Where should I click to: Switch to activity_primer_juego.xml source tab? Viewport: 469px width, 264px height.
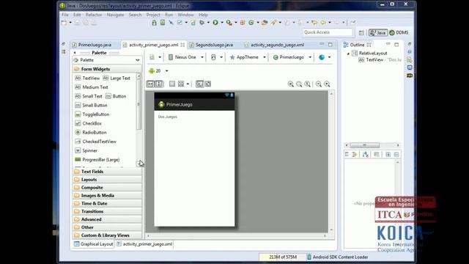point(144,244)
